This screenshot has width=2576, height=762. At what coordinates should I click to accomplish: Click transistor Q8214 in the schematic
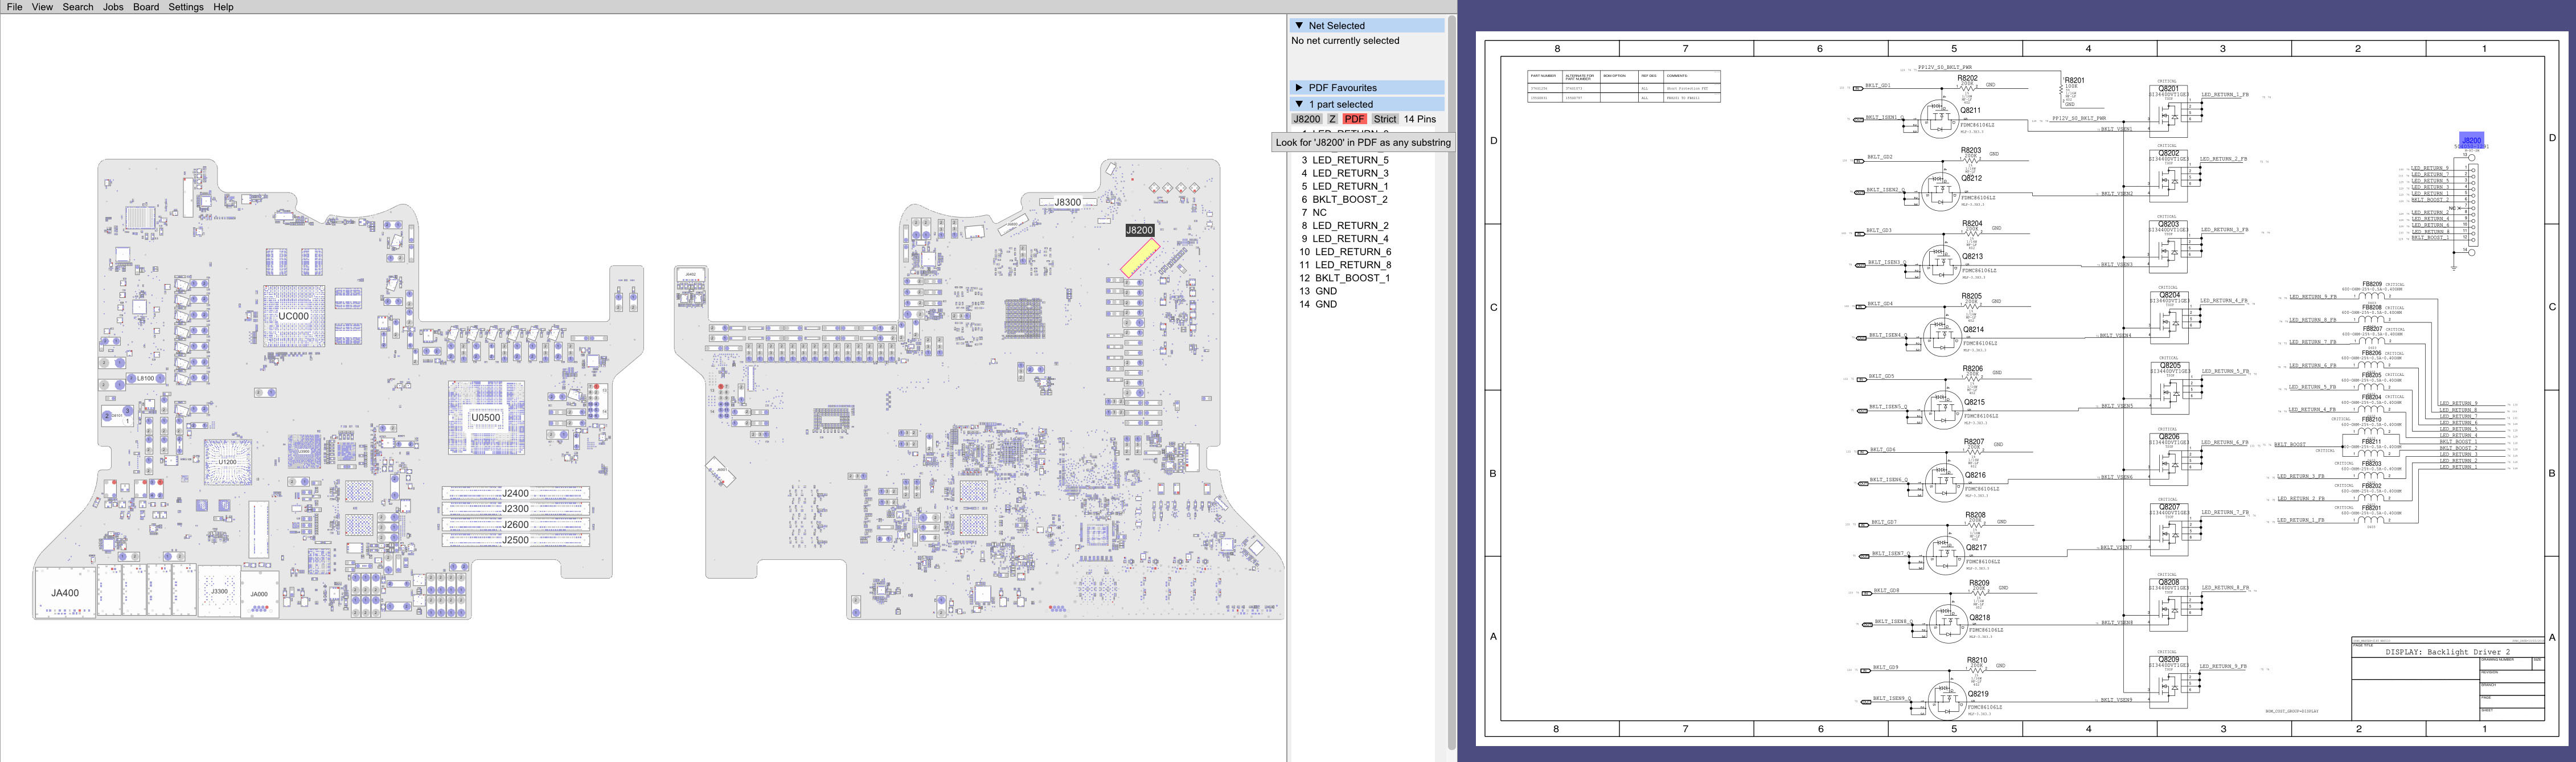[1944, 337]
